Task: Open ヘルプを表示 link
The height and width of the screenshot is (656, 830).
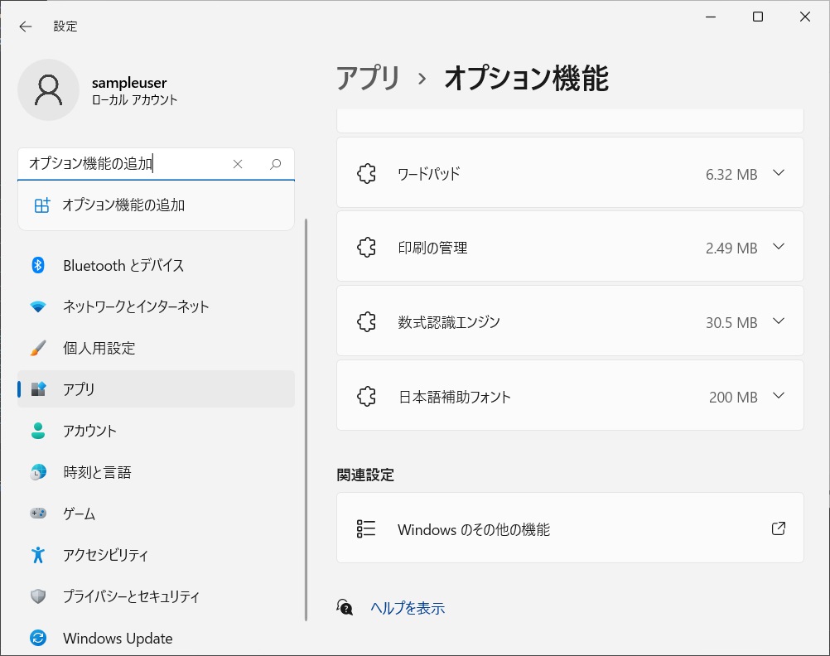Action: pos(408,607)
